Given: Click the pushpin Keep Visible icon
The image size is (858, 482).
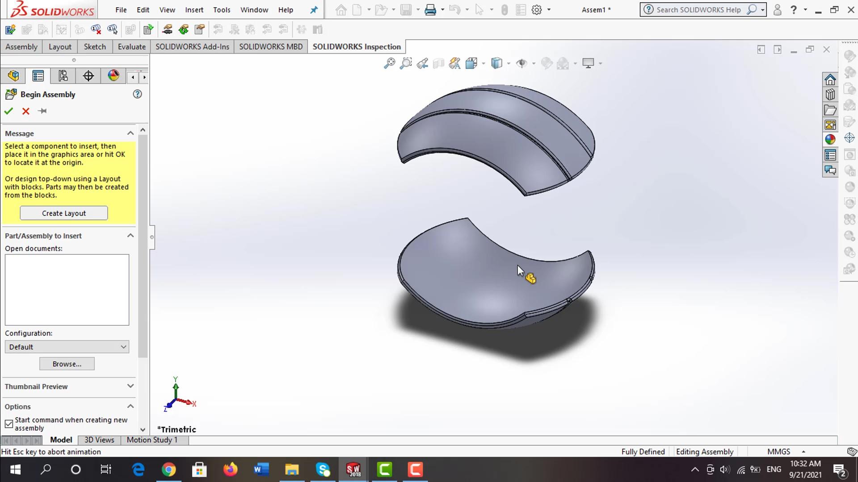Looking at the screenshot, I should pyautogui.click(x=42, y=111).
